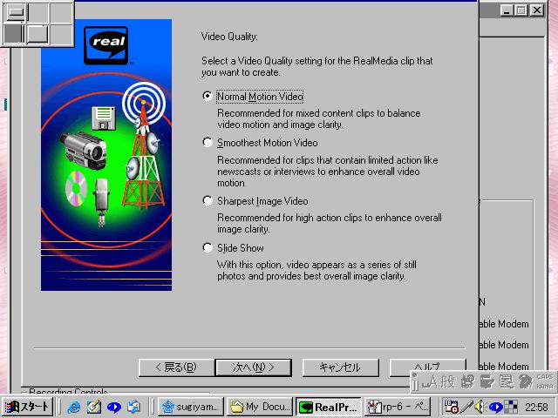Click the CAPS KANA indicator on IME bar
The width and height of the screenshot is (558, 418).
pos(544,381)
